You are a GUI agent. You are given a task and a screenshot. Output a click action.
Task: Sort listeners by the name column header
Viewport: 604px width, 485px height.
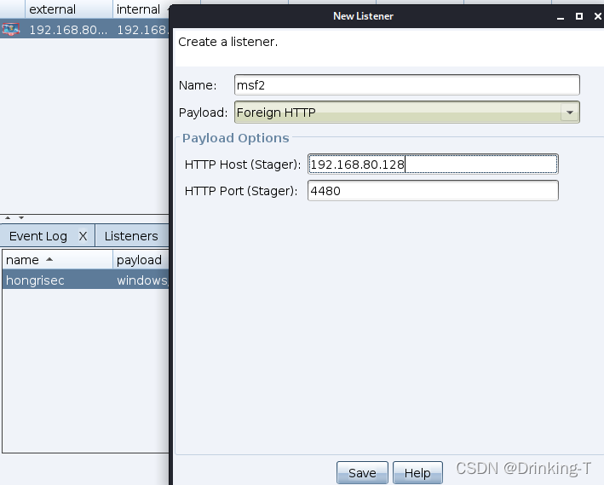[x=58, y=259]
